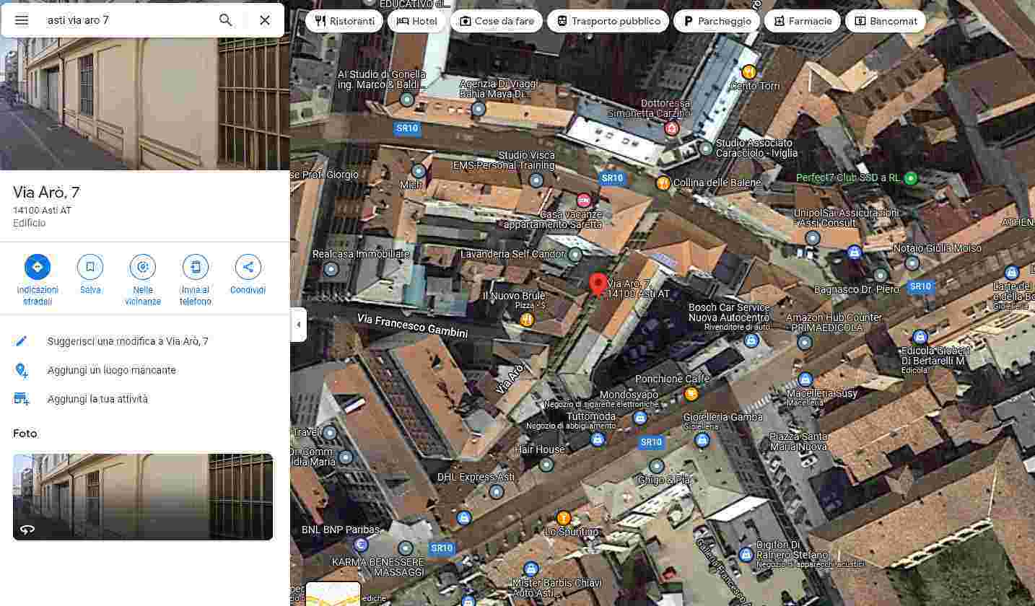Click Suggerisci una modifica a Via Arò, 7
Screen dimensions: 1035x606
coord(128,341)
